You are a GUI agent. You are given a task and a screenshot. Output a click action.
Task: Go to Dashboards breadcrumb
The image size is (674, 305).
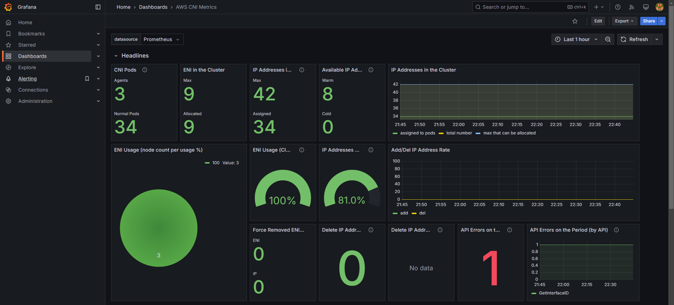click(153, 7)
